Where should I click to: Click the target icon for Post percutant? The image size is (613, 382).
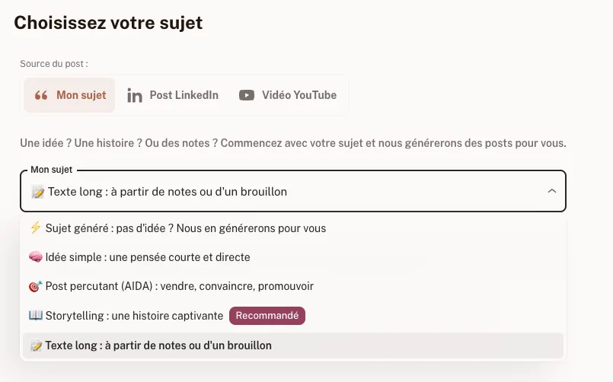click(x=36, y=286)
